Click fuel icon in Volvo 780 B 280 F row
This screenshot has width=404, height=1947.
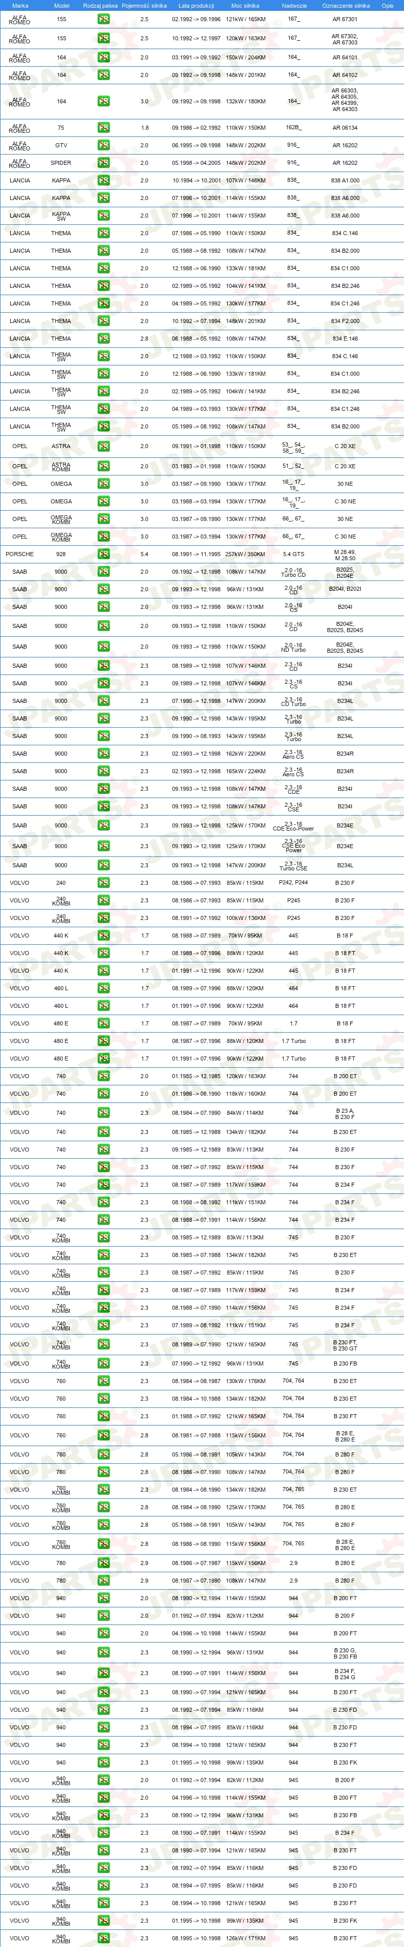tap(103, 1581)
